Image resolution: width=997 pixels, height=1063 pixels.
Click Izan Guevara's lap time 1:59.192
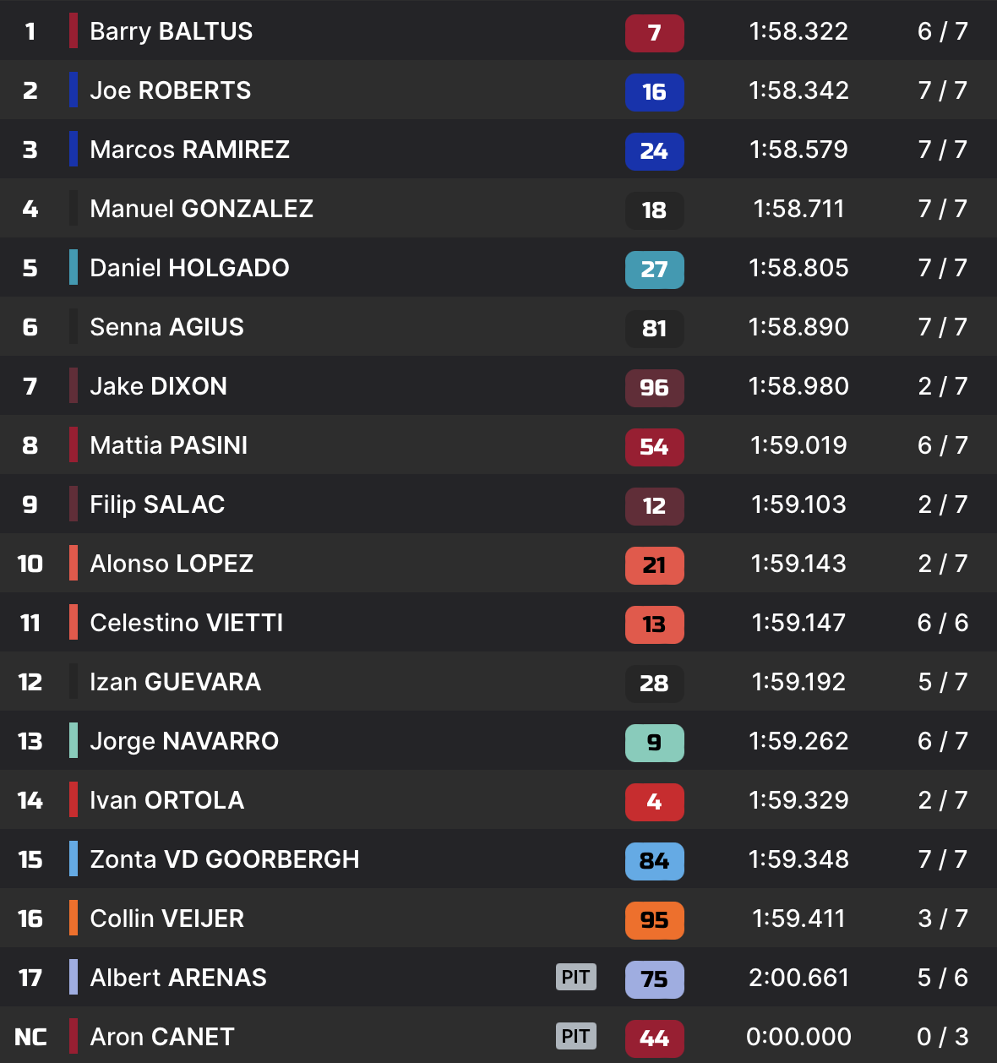click(798, 682)
